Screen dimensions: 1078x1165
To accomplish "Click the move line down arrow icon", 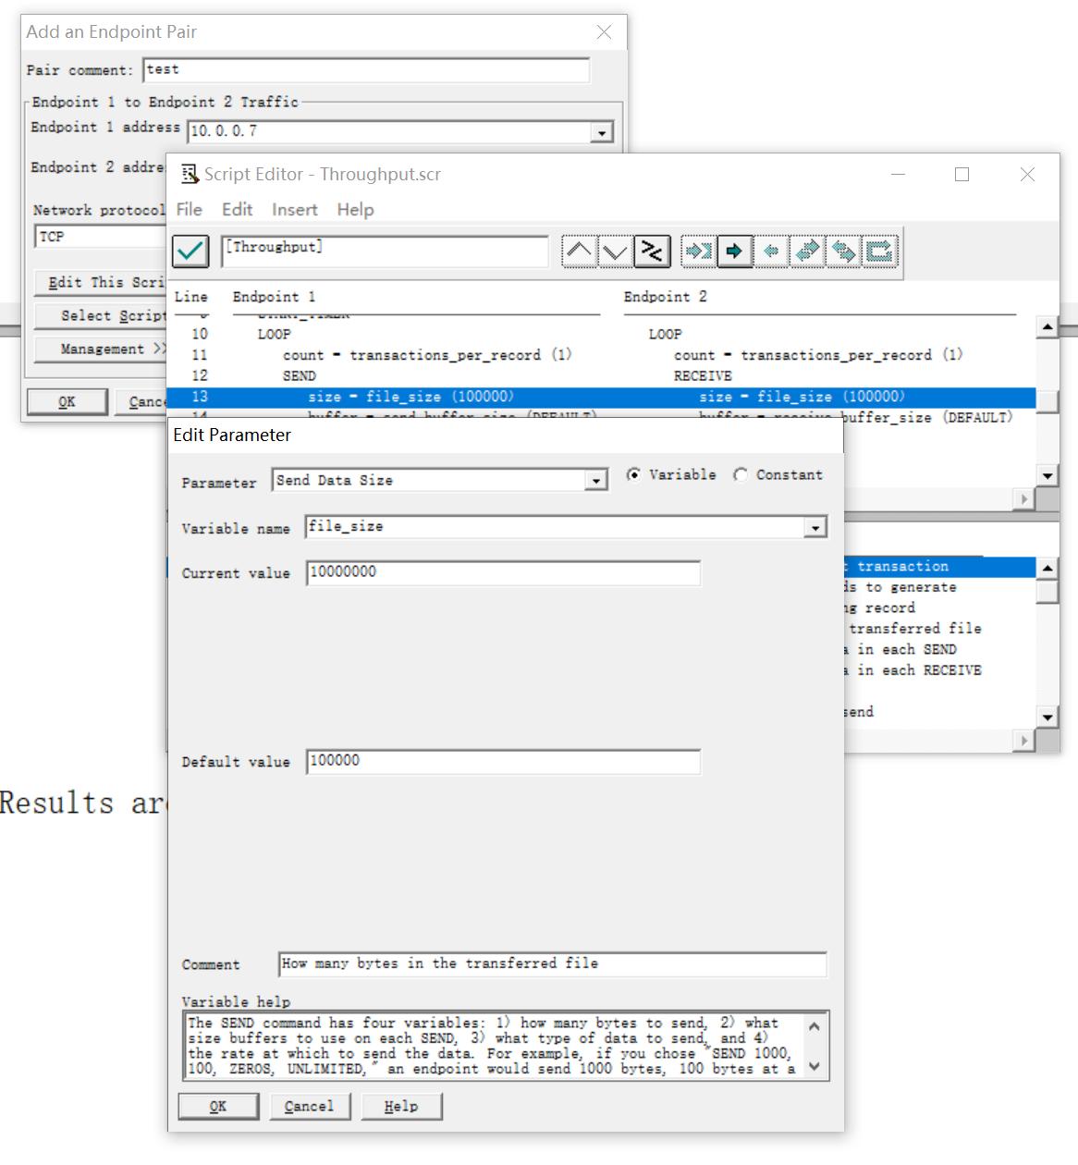I will tap(616, 251).
